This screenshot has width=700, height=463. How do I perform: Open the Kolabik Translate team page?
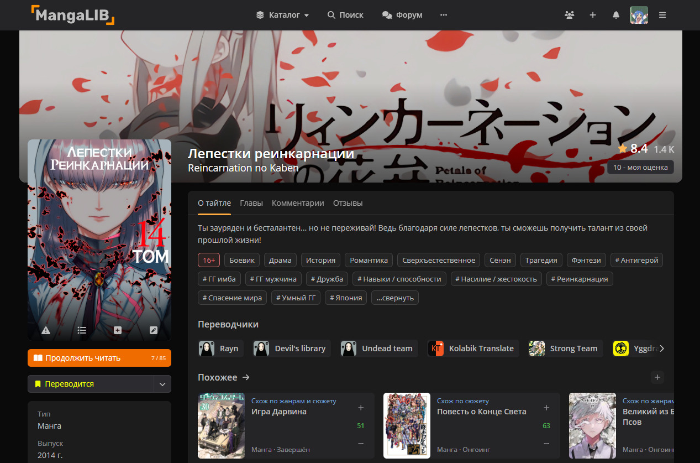473,348
